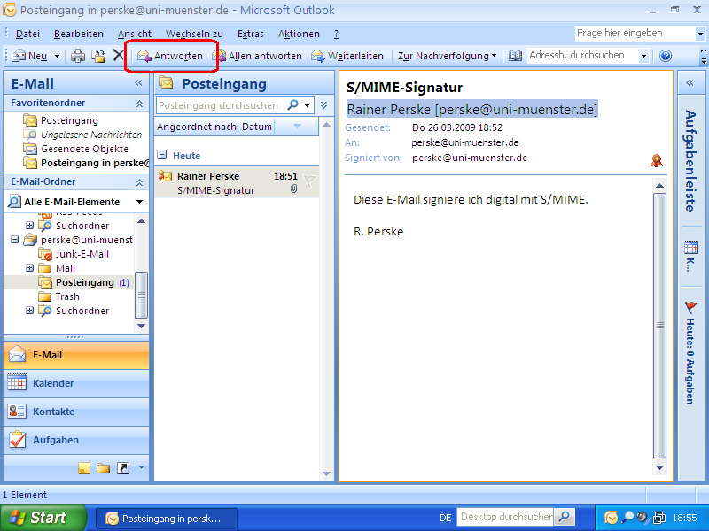Click the folder list icon at bottom
This screenshot has width=709, height=531.
(103, 468)
